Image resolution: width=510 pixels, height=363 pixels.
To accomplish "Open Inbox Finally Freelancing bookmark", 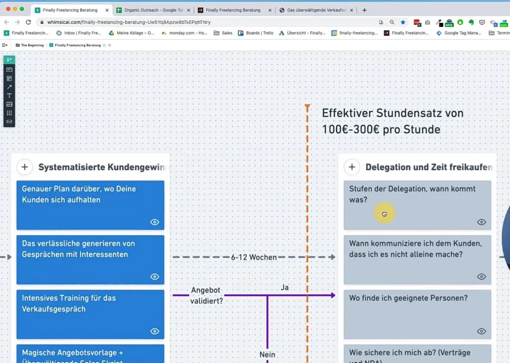I will [79, 33].
